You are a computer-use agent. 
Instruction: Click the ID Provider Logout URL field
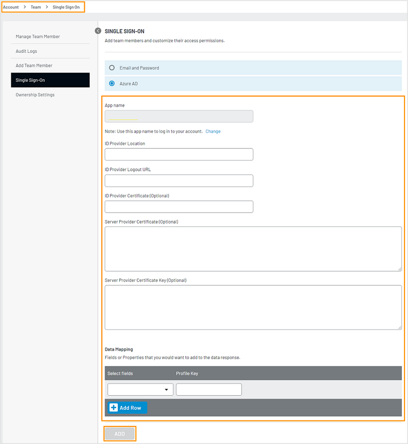[178, 181]
